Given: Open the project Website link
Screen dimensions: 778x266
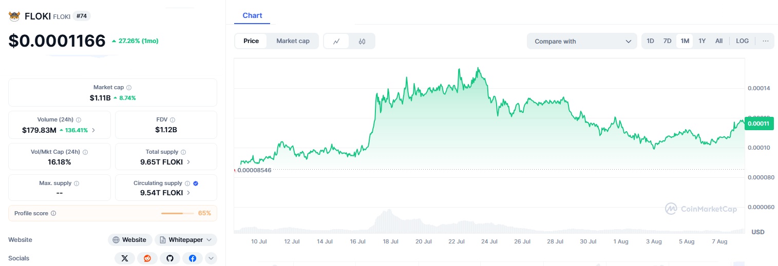Looking at the screenshot, I should pos(129,240).
